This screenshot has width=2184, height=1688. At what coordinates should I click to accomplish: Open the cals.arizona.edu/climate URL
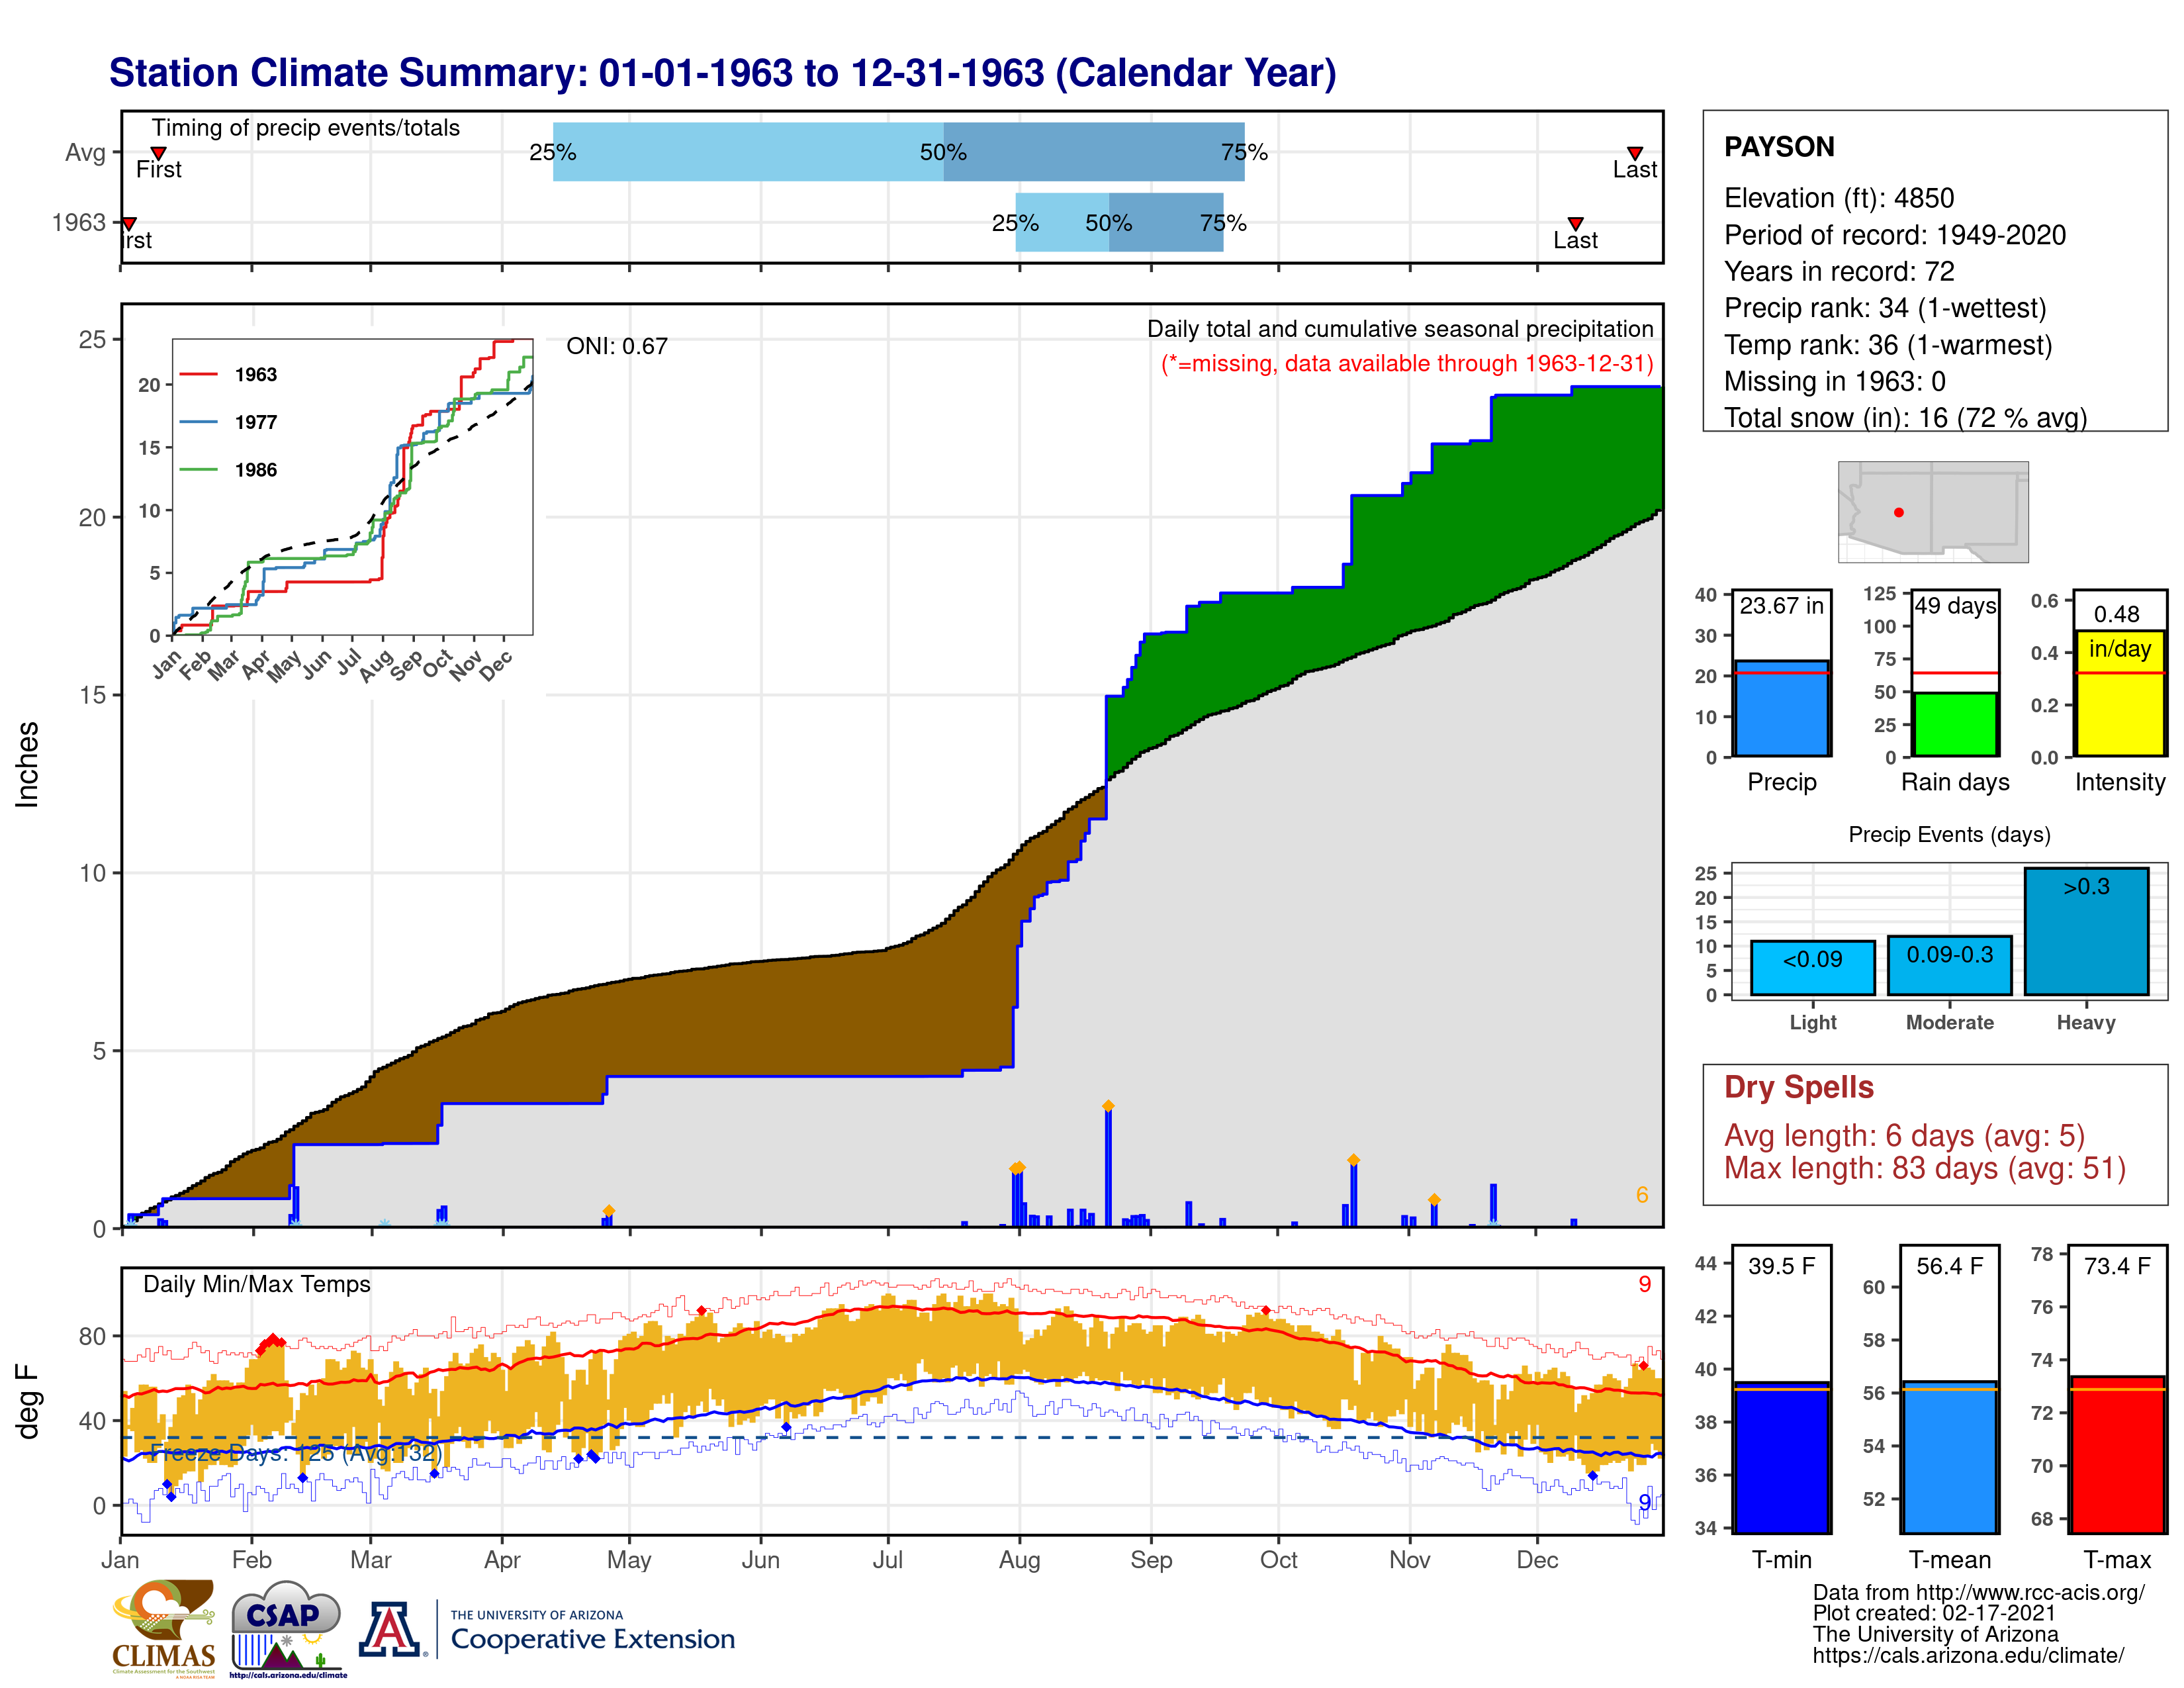(x=1968, y=1655)
